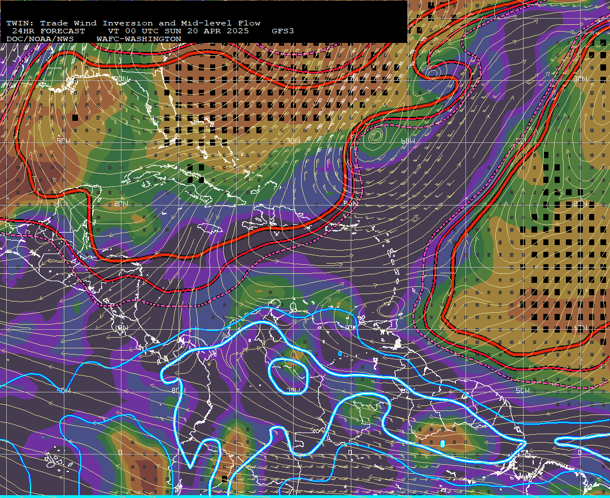The height and width of the screenshot is (498, 610).
Task: Select the '90W' label over the Gulf of Mexico
Action: coord(63,141)
